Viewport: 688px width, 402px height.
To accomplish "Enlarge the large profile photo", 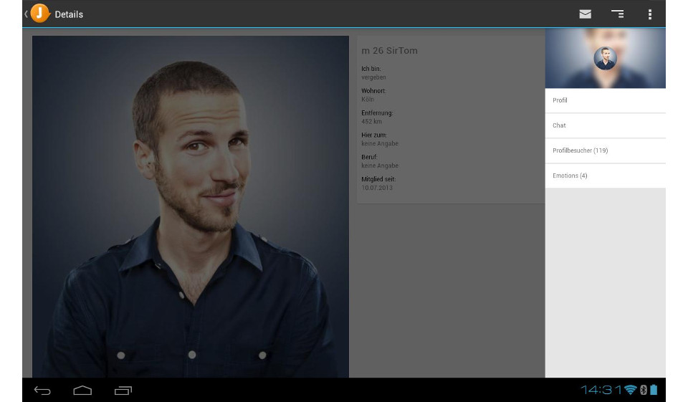I will point(191,206).
